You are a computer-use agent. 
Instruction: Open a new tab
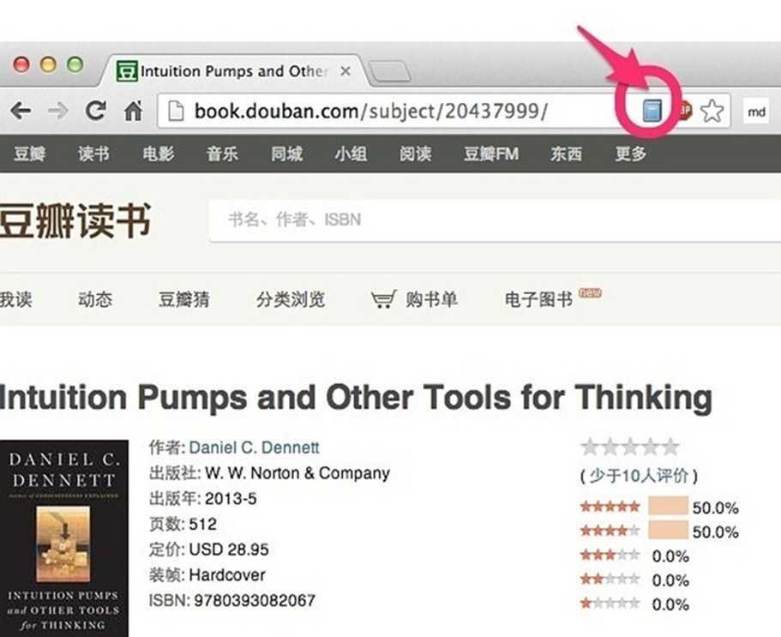[x=391, y=71]
